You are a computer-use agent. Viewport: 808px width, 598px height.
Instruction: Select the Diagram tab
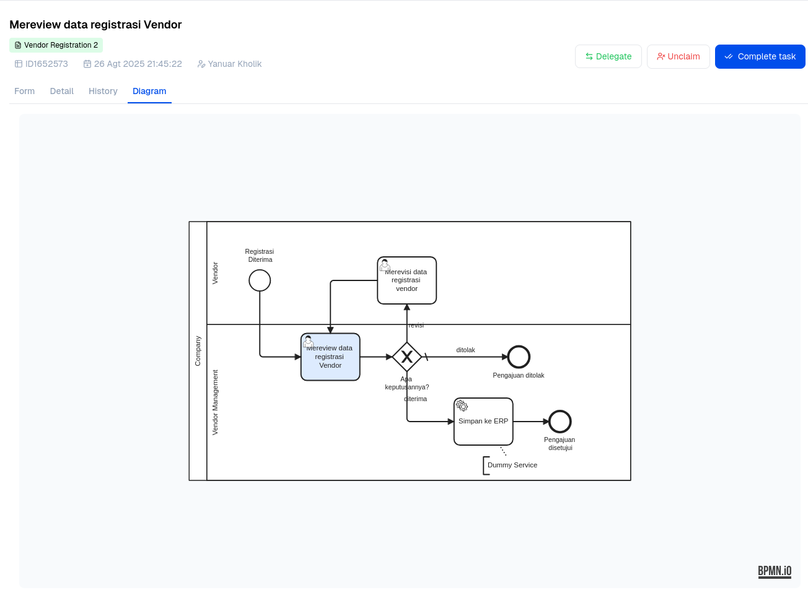pyautogui.click(x=149, y=91)
